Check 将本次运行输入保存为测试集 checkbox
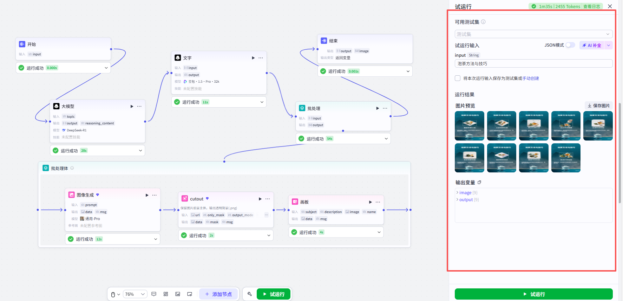623x301 pixels. (x=458, y=78)
